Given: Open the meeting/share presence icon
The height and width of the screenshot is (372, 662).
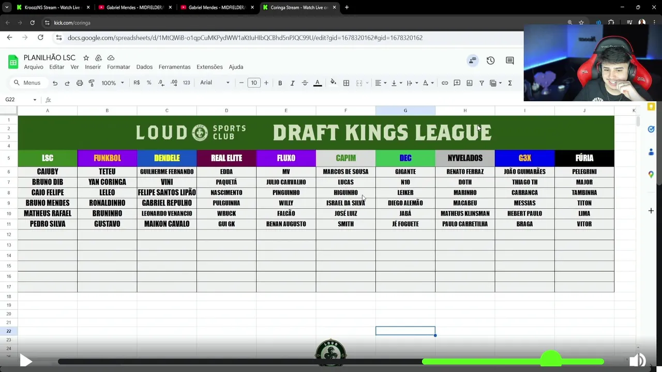Looking at the screenshot, I should pos(472,60).
